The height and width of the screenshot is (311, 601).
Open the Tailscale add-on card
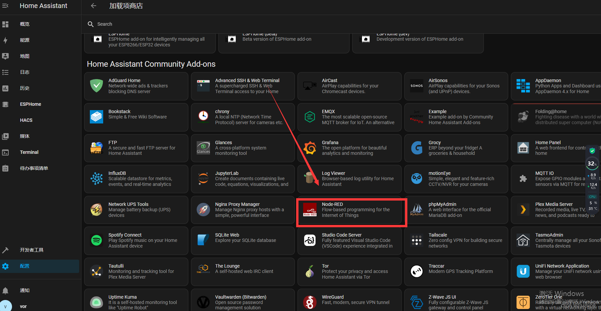(x=456, y=241)
